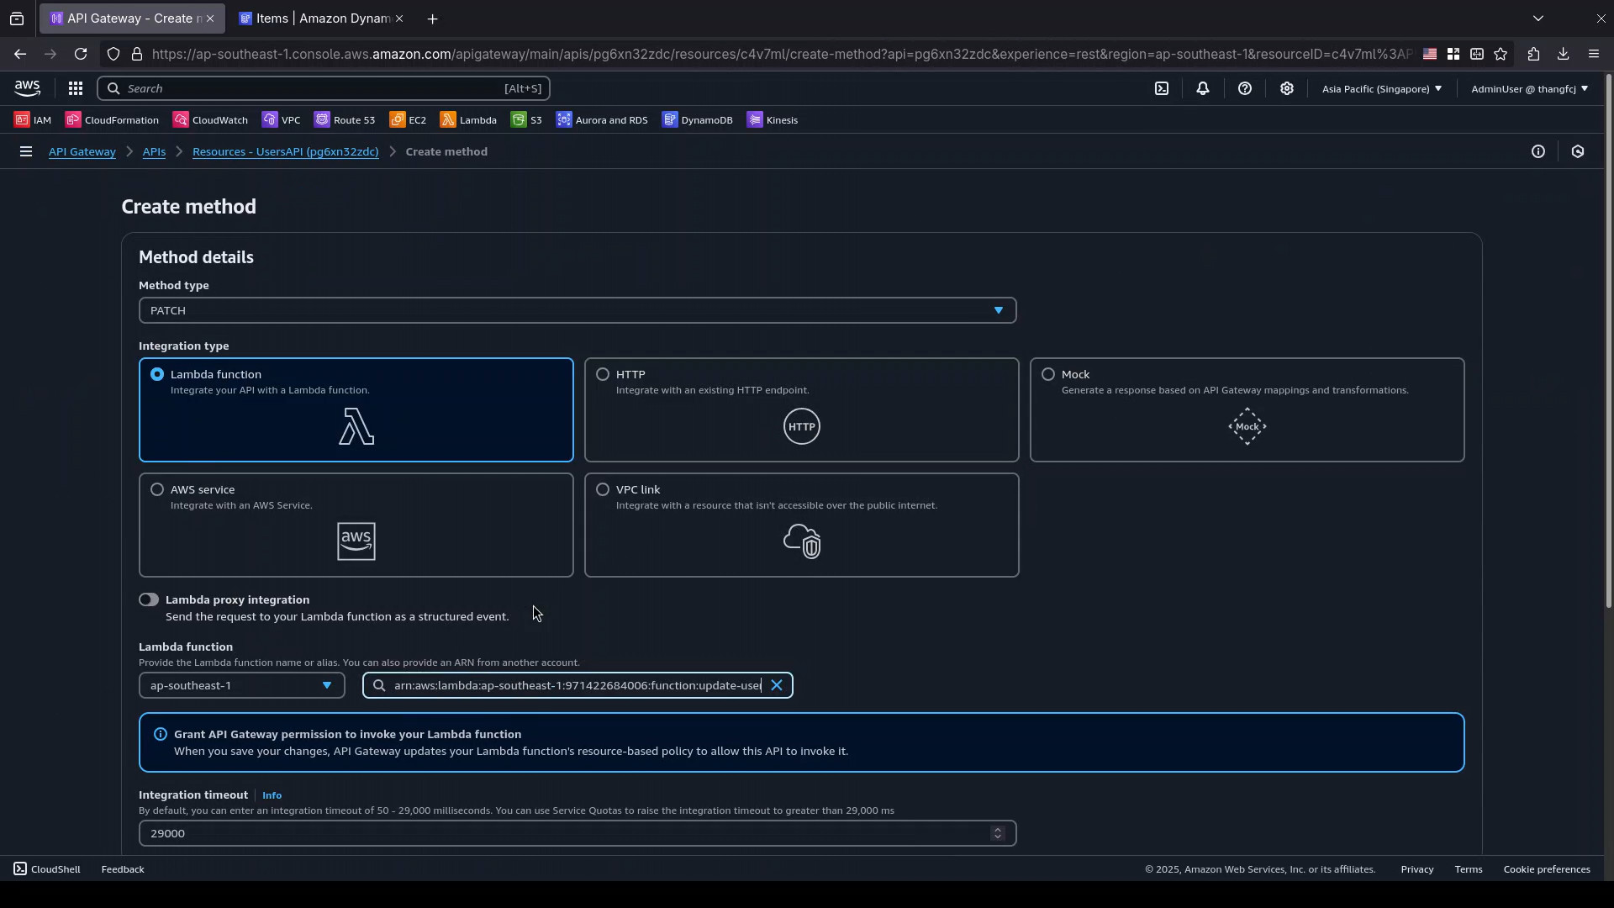
Task: Open the EC2 shortcut
Action: [x=408, y=120]
